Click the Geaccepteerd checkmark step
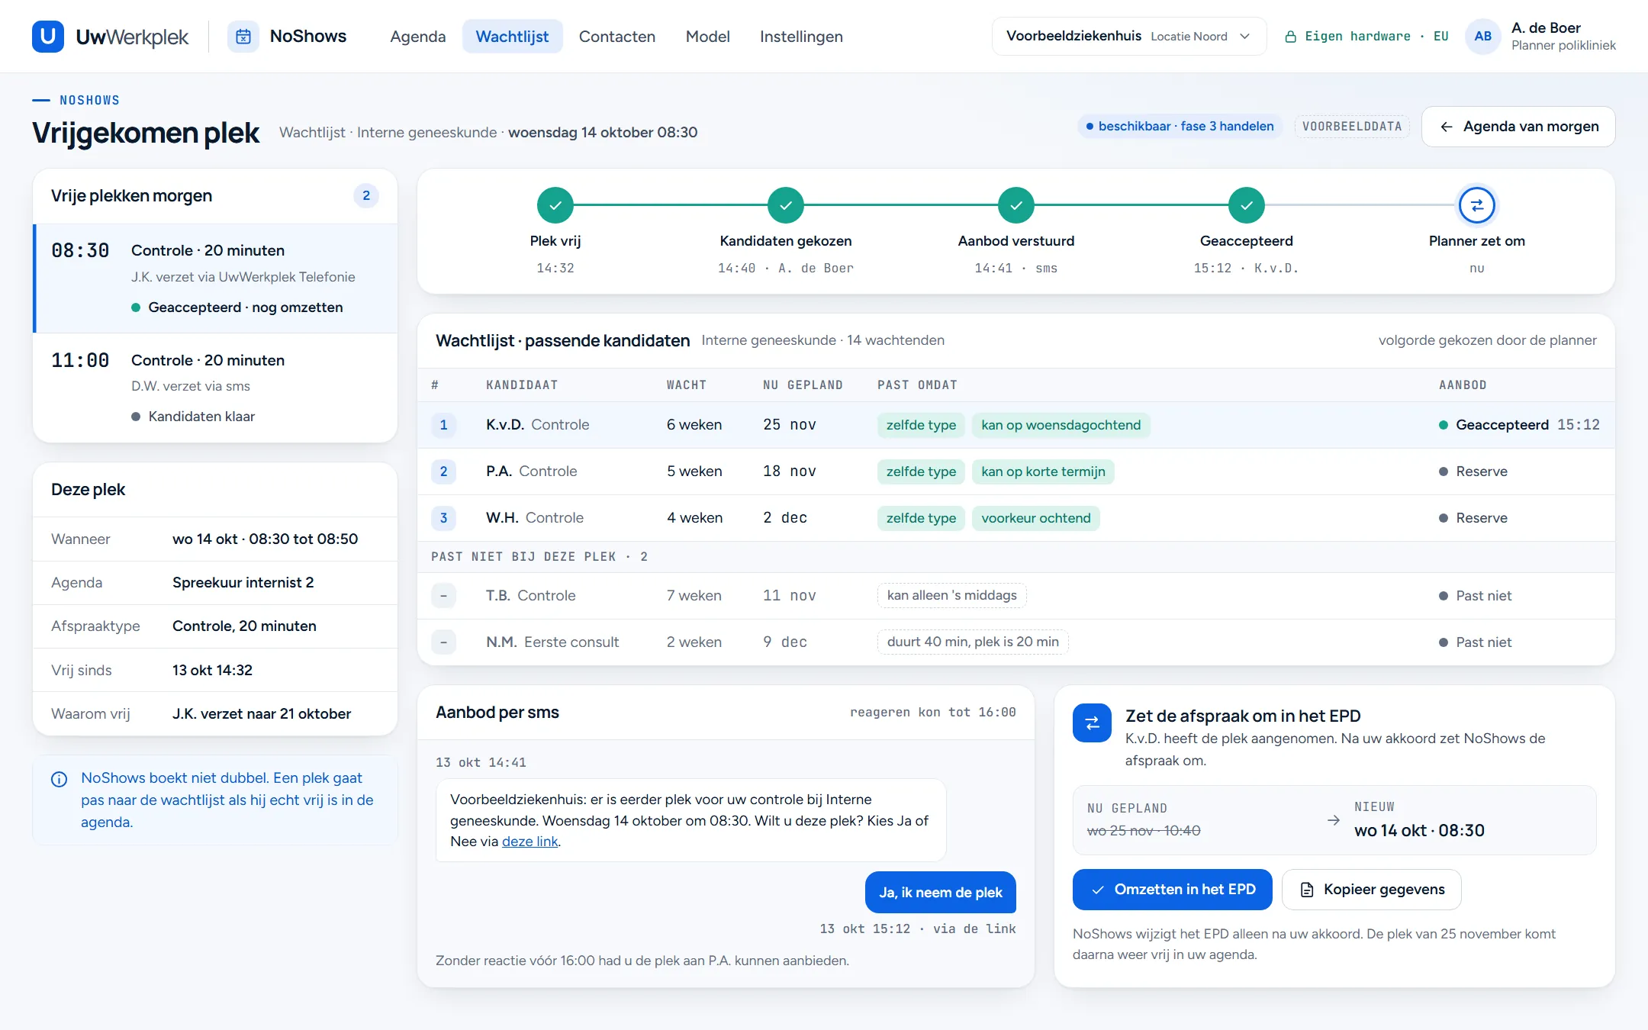This screenshot has height=1030, width=1648. coord(1247,205)
